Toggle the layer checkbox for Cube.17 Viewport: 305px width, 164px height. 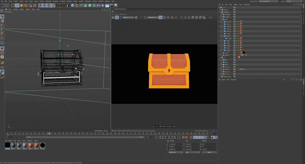234,22
